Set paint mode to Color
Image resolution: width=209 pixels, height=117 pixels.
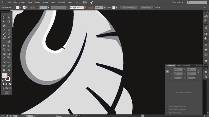[4, 84]
